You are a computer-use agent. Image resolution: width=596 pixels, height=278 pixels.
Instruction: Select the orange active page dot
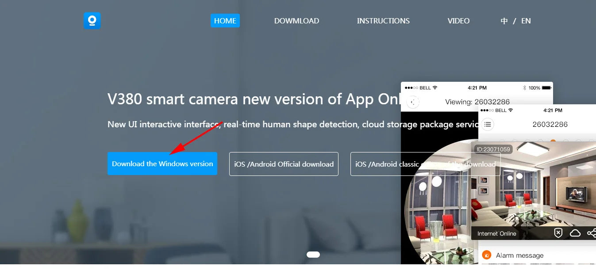tap(553, 141)
